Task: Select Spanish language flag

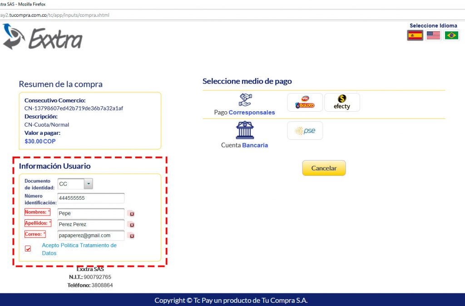Action: pyautogui.click(x=415, y=35)
